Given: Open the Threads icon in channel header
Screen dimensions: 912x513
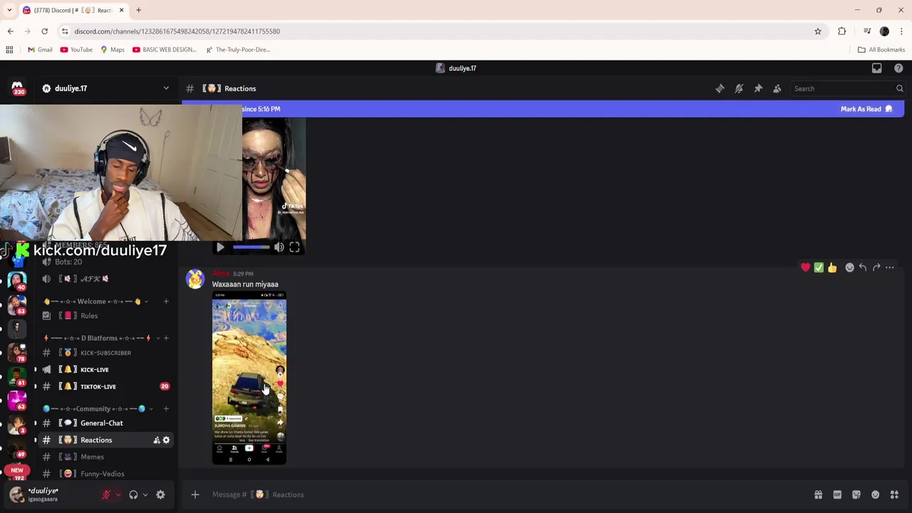Looking at the screenshot, I should pos(720,88).
